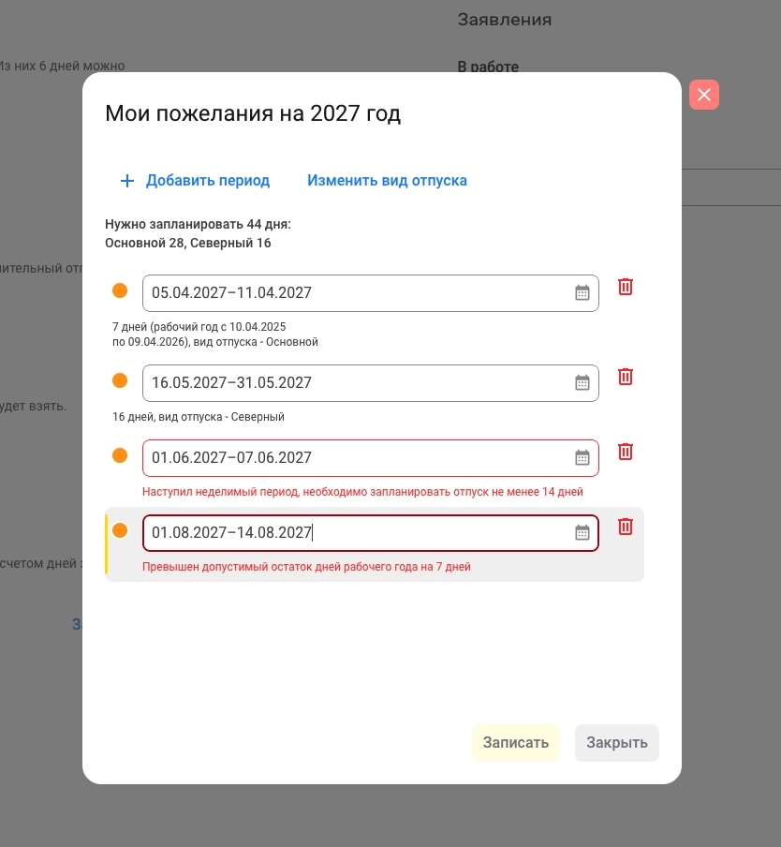Click the orange dot beside 01.06.2027–07.06.2027
Image resolution: width=781 pixels, height=847 pixels.
point(120,456)
